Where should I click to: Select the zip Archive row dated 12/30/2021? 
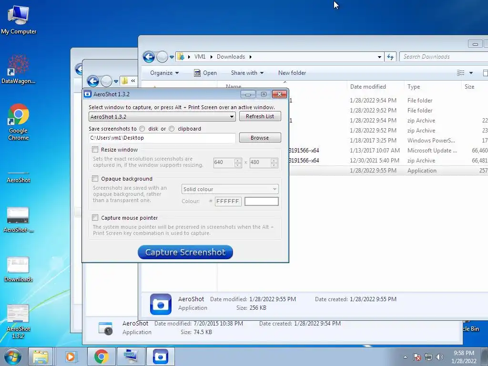(388, 161)
